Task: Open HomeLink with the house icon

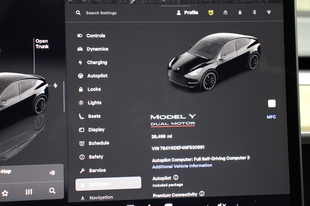Action: [x=225, y=12]
